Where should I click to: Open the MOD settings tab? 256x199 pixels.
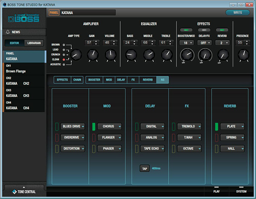(109, 80)
